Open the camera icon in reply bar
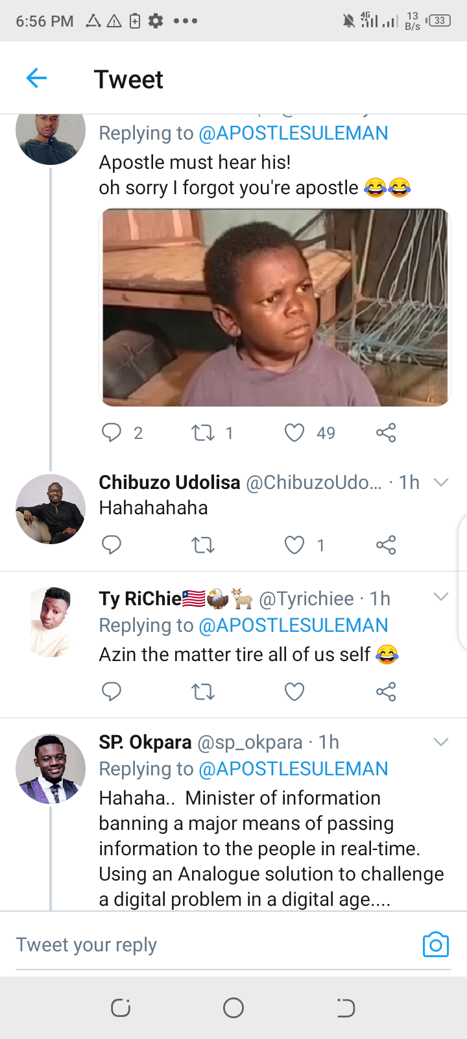This screenshot has width=467, height=1039. click(x=436, y=945)
